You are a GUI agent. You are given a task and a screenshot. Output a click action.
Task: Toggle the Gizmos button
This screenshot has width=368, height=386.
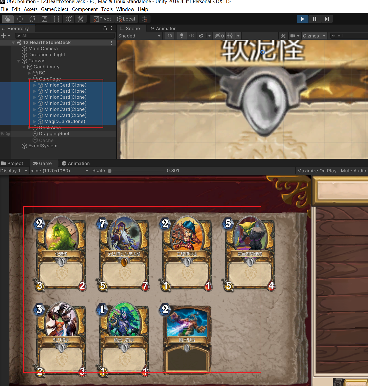coord(311,36)
